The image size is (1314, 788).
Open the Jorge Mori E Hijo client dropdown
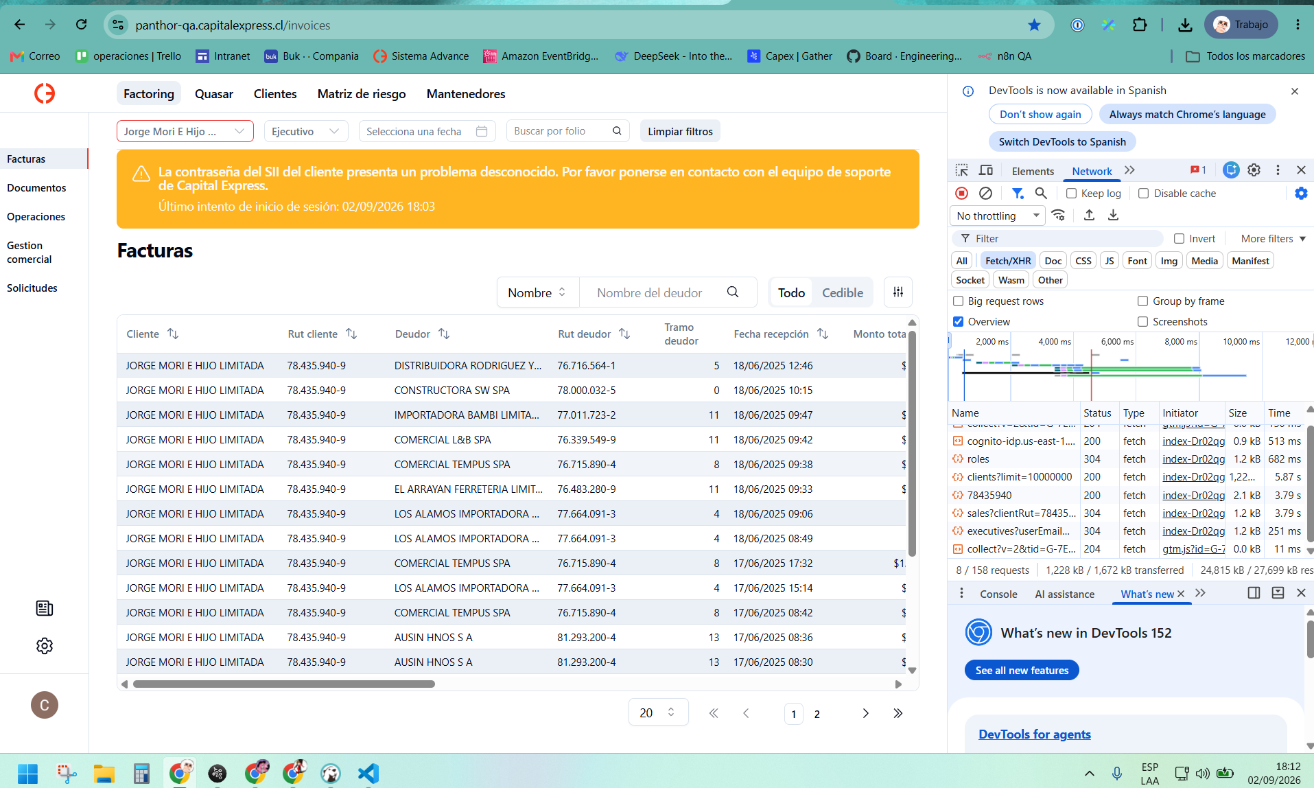point(185,132)
